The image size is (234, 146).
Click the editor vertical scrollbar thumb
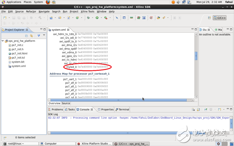(196, 56)
